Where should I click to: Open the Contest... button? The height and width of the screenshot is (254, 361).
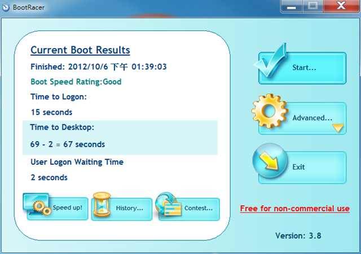click(x=190, y=209)
